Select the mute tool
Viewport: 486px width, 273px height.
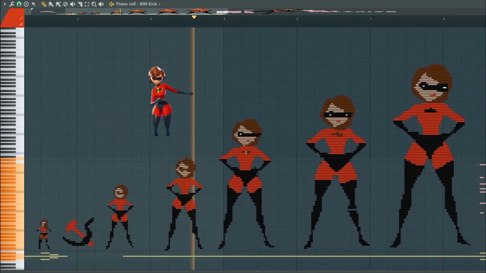(x=73, y=4)
